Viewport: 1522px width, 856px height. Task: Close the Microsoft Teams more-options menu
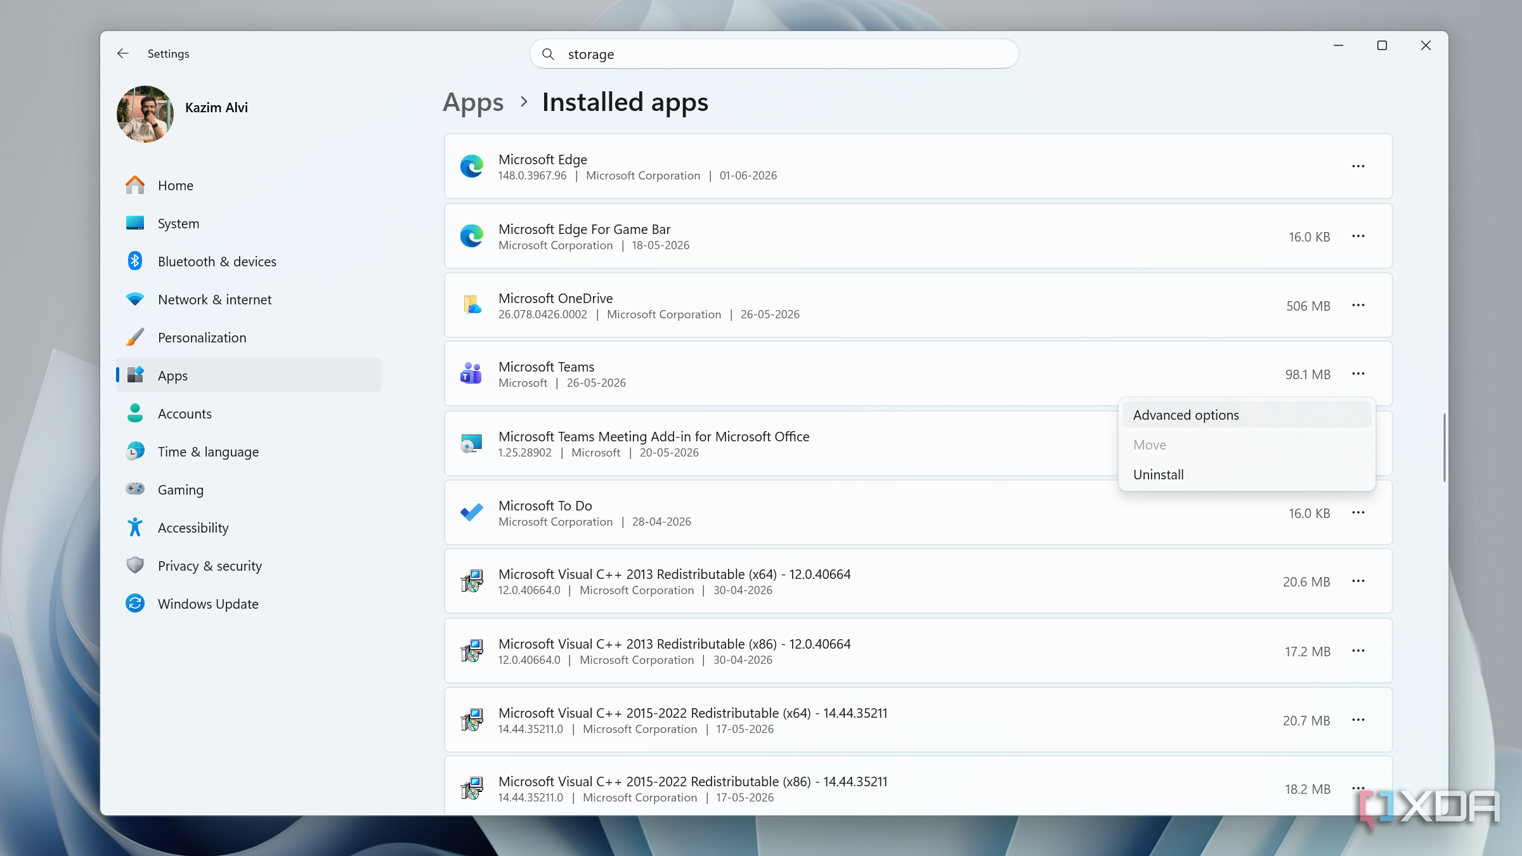1358,374
